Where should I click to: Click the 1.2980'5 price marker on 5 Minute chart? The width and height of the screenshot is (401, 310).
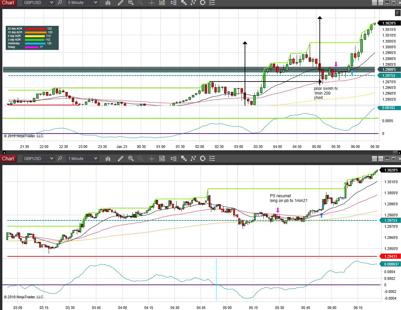[389, 69]
